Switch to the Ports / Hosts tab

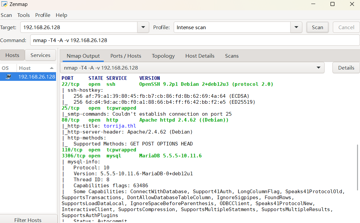tap(126, 56)
